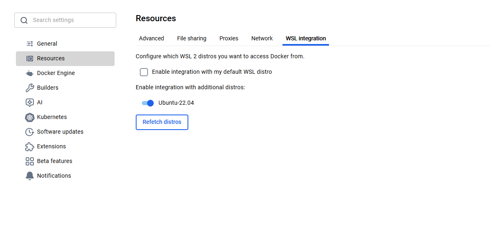This screenshot has height=249, width=490.
Task: Focus the Search settings input field
Action: click(71, 20)
